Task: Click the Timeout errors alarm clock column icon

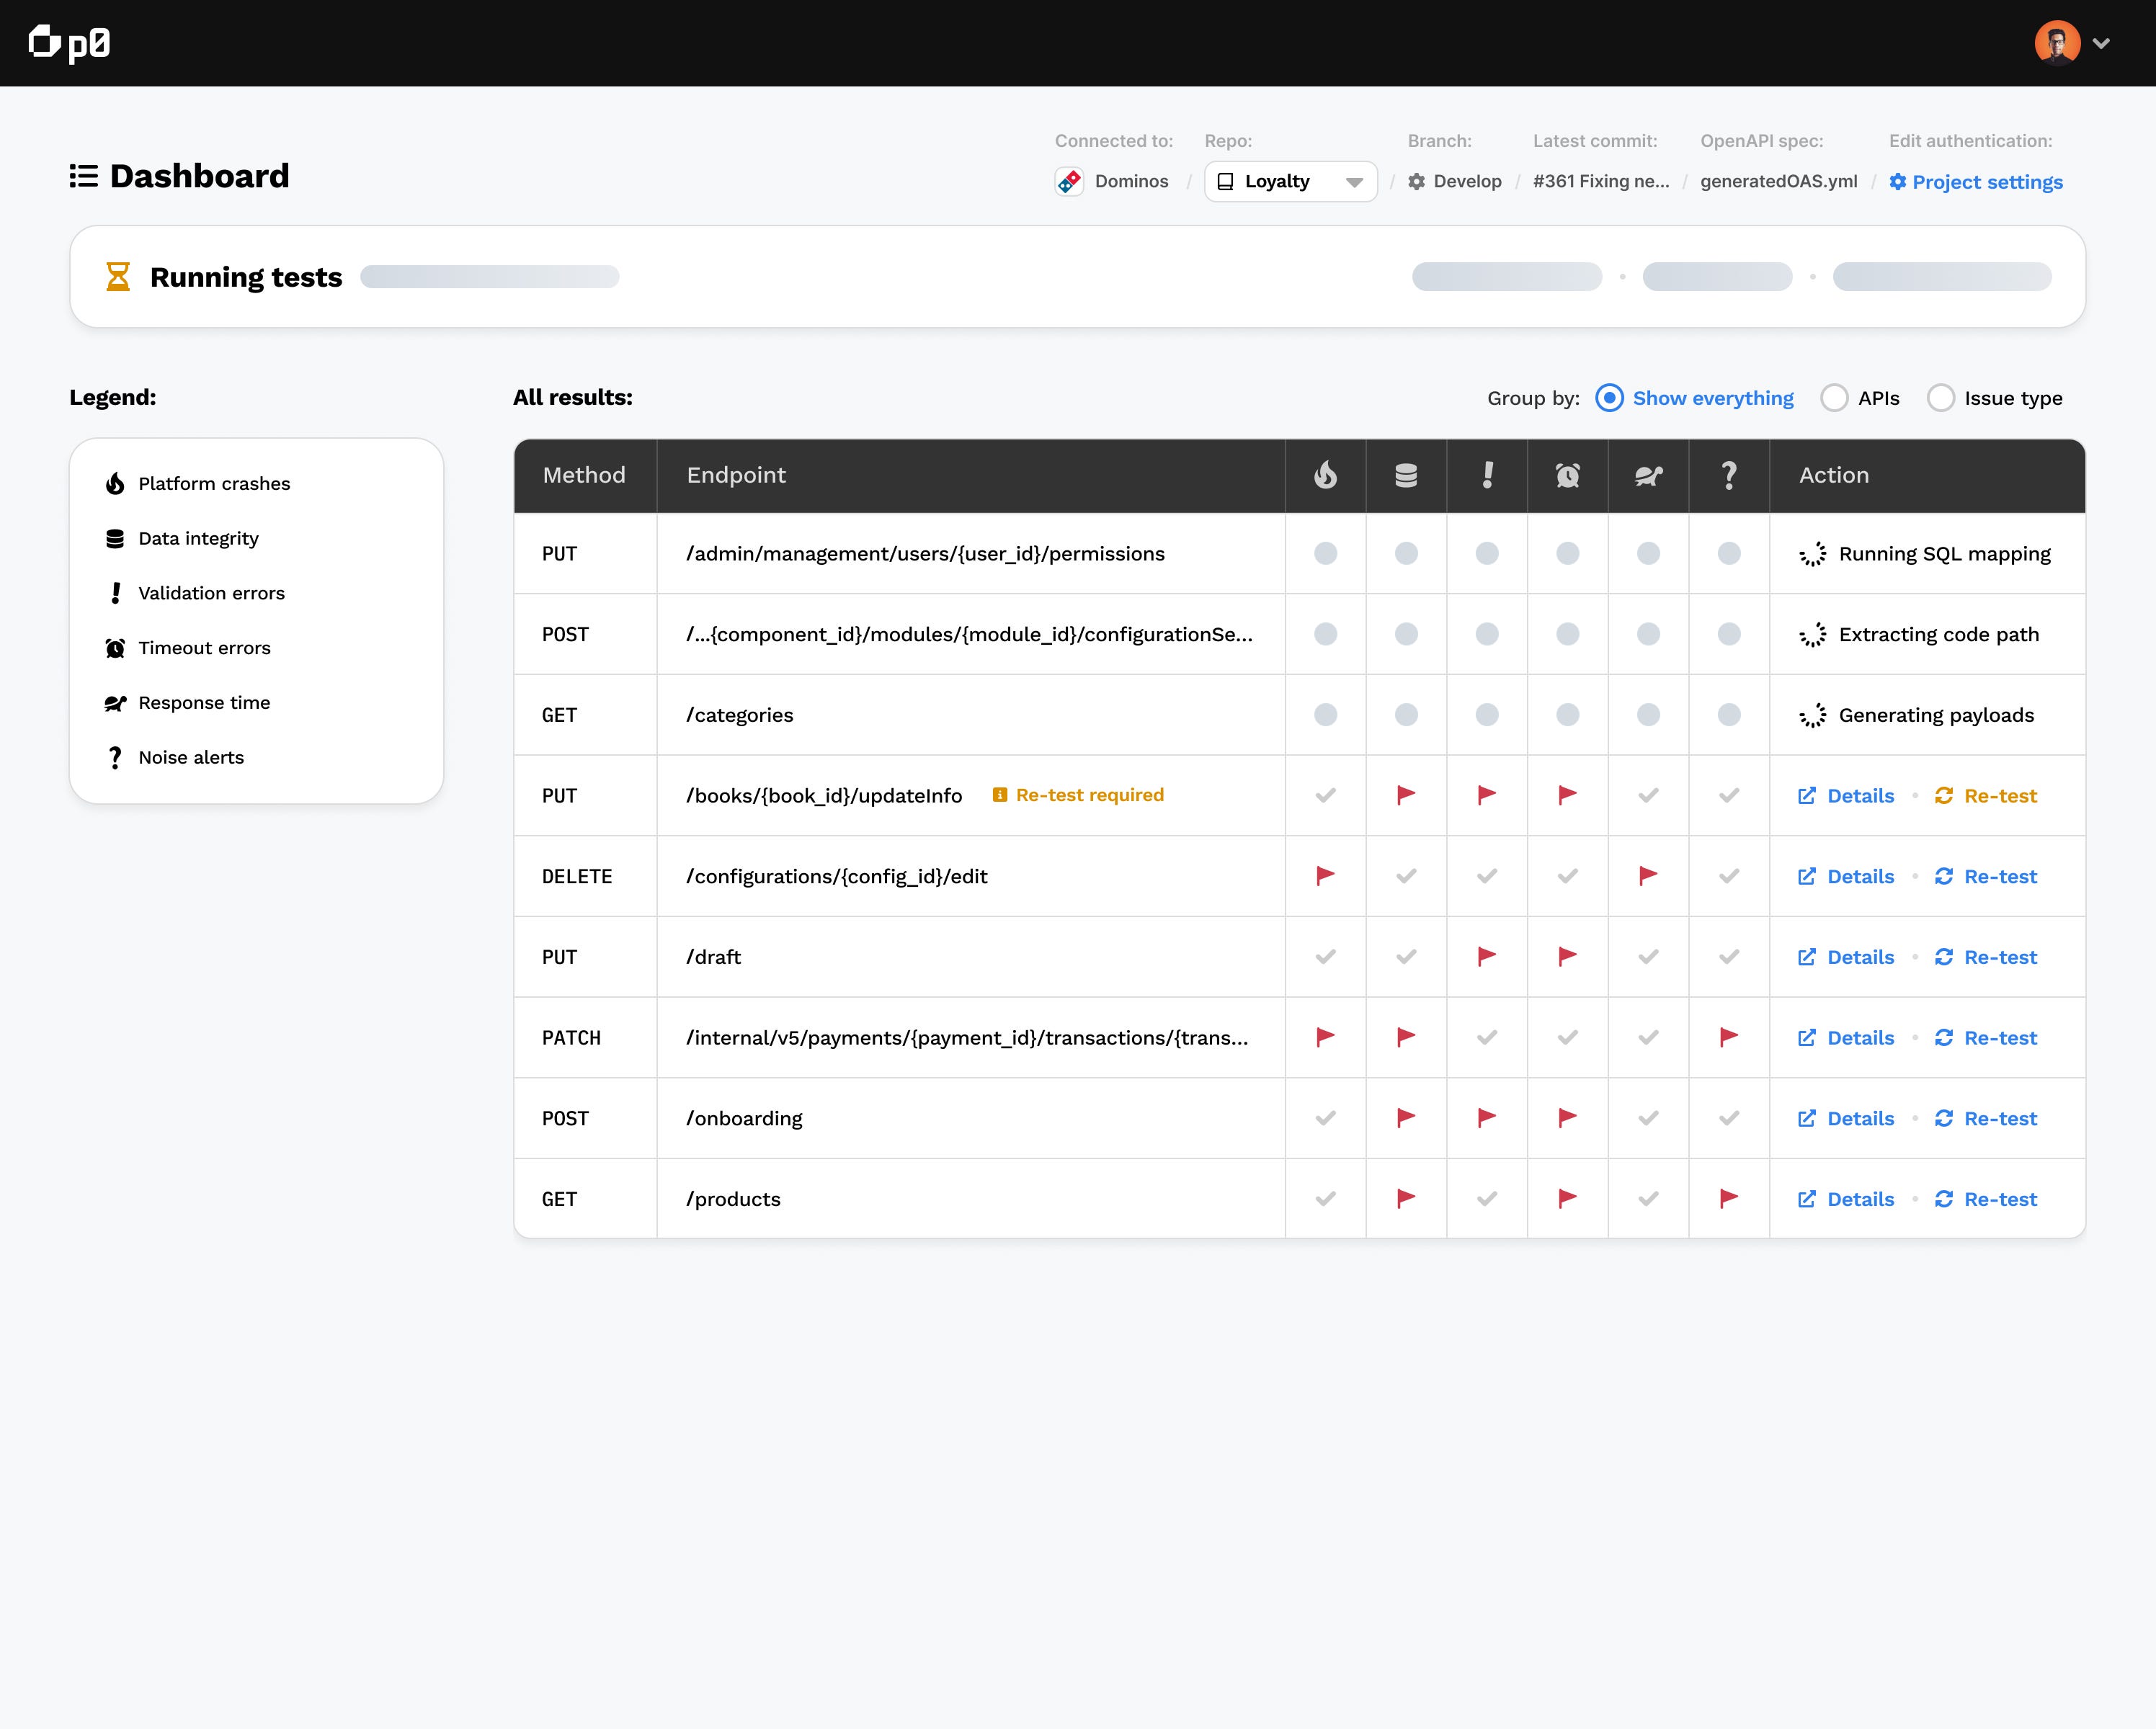Action: [1567, 475]
